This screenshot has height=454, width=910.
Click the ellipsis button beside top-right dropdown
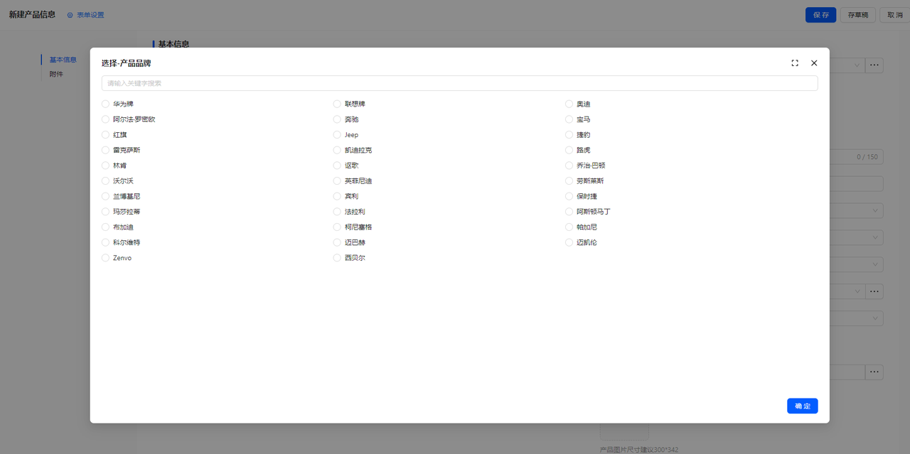874,65
